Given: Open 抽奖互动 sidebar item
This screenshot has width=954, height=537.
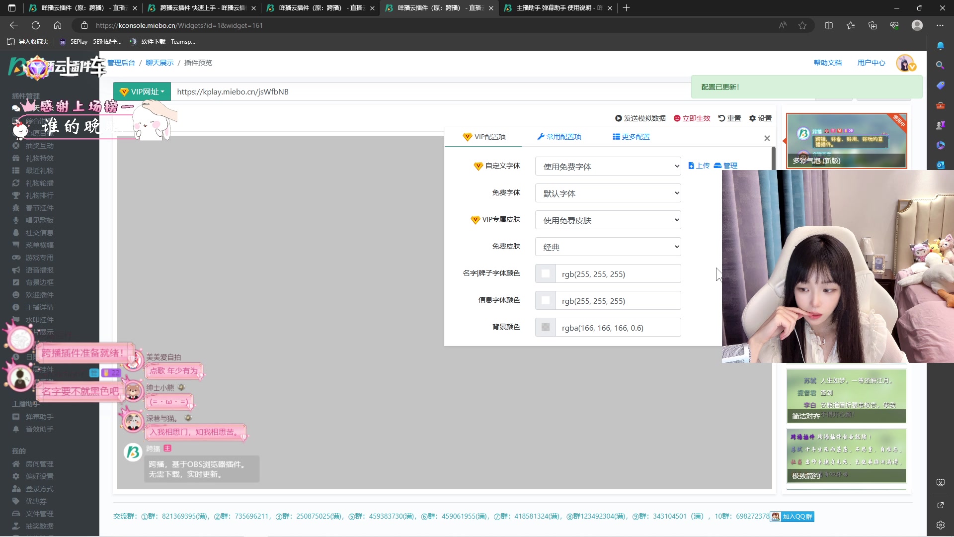Looking at the screenshot, I should [x=40, y=146].
